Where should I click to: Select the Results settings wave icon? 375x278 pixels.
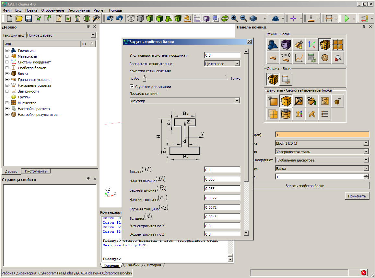click(325, 58)
